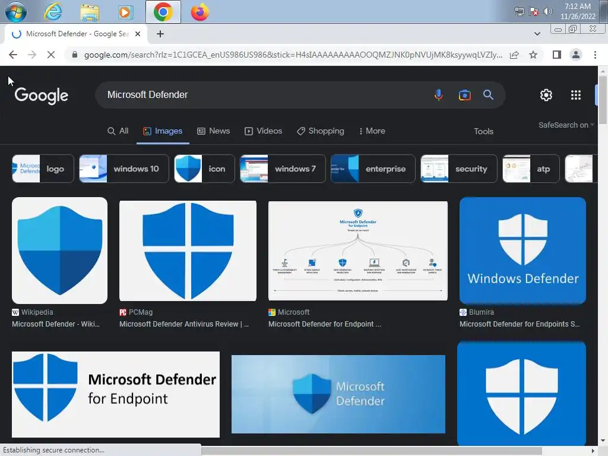Launch Windows Media Player from taskbar
The height and width of the screenshot is (456, 608).
[x=125, y=12]
